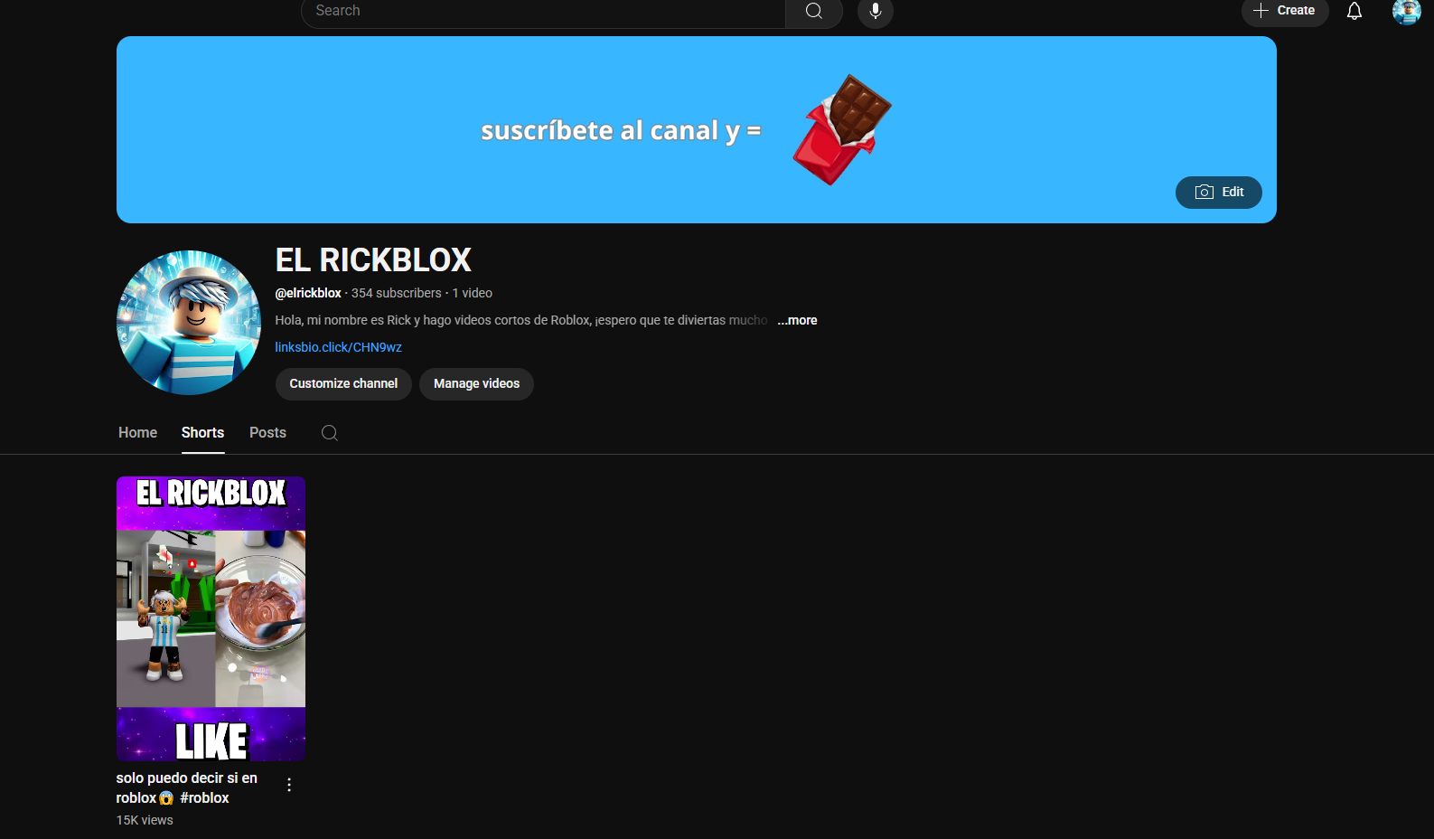
Task: Click the '15K views' text
Action: [x=145, y=820]
